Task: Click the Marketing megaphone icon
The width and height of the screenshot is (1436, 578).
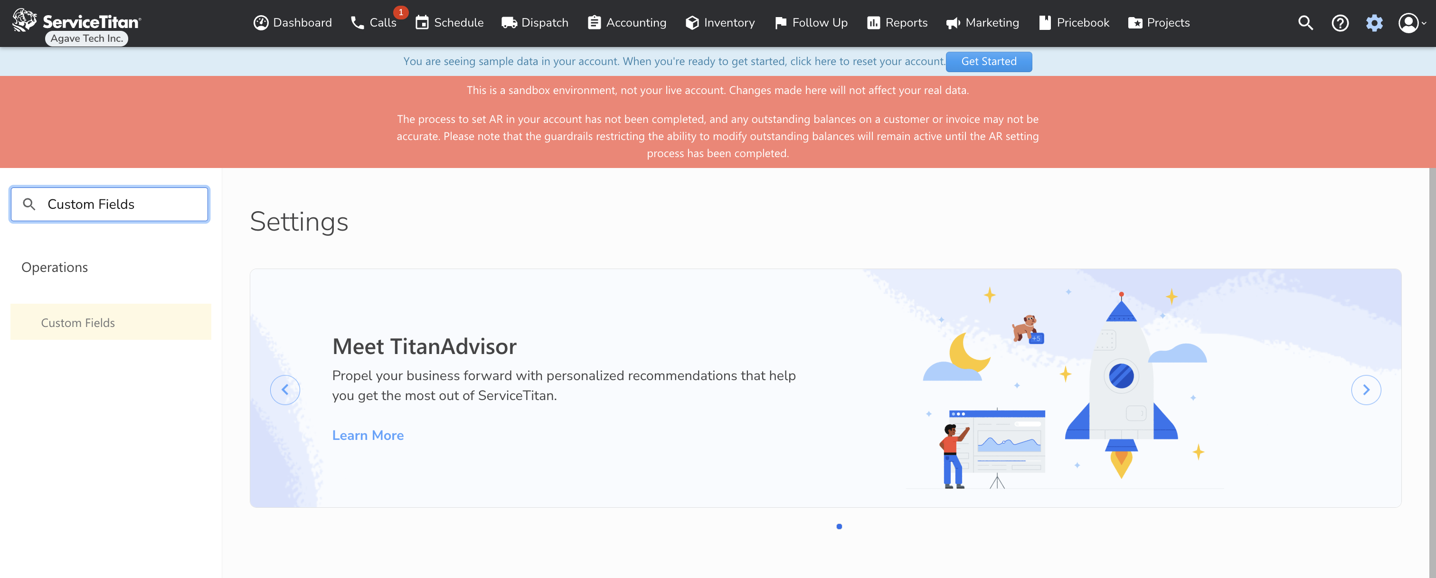Action: pos(953,23)
